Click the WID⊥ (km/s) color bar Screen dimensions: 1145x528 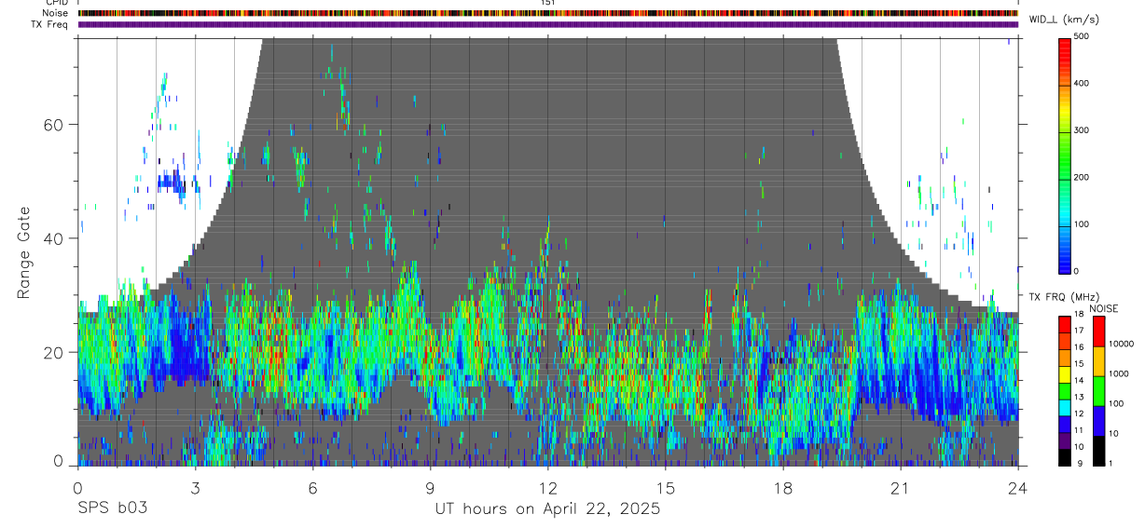pyautogui.click(x=1065, y=155)
